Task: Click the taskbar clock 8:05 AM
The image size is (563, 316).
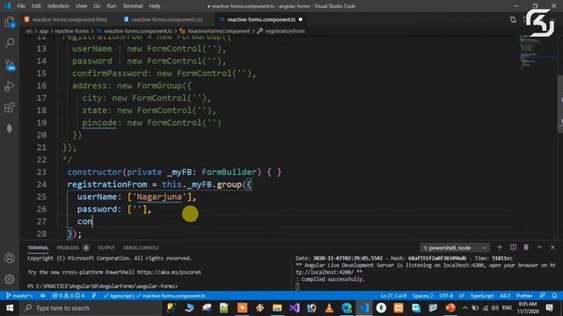Action: click(x=528, y=308)
